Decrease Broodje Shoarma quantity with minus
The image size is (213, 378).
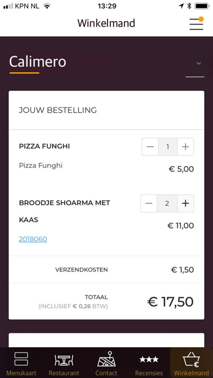click(149, 204)
